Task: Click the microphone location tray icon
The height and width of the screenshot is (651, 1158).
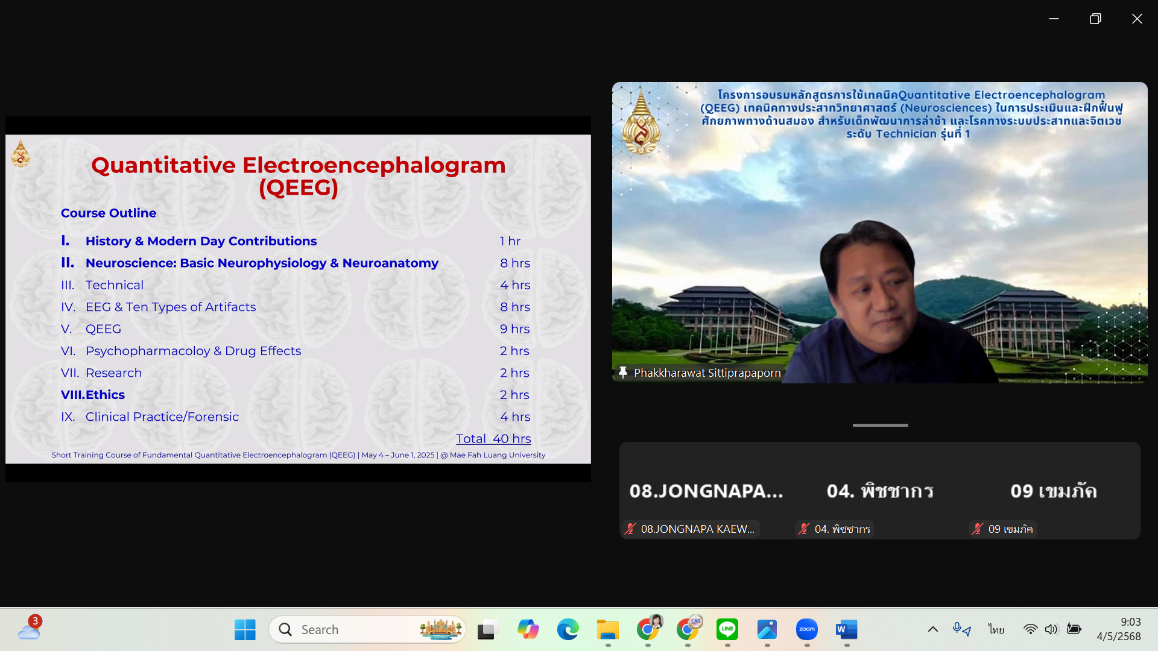Action: coord(961,630)
